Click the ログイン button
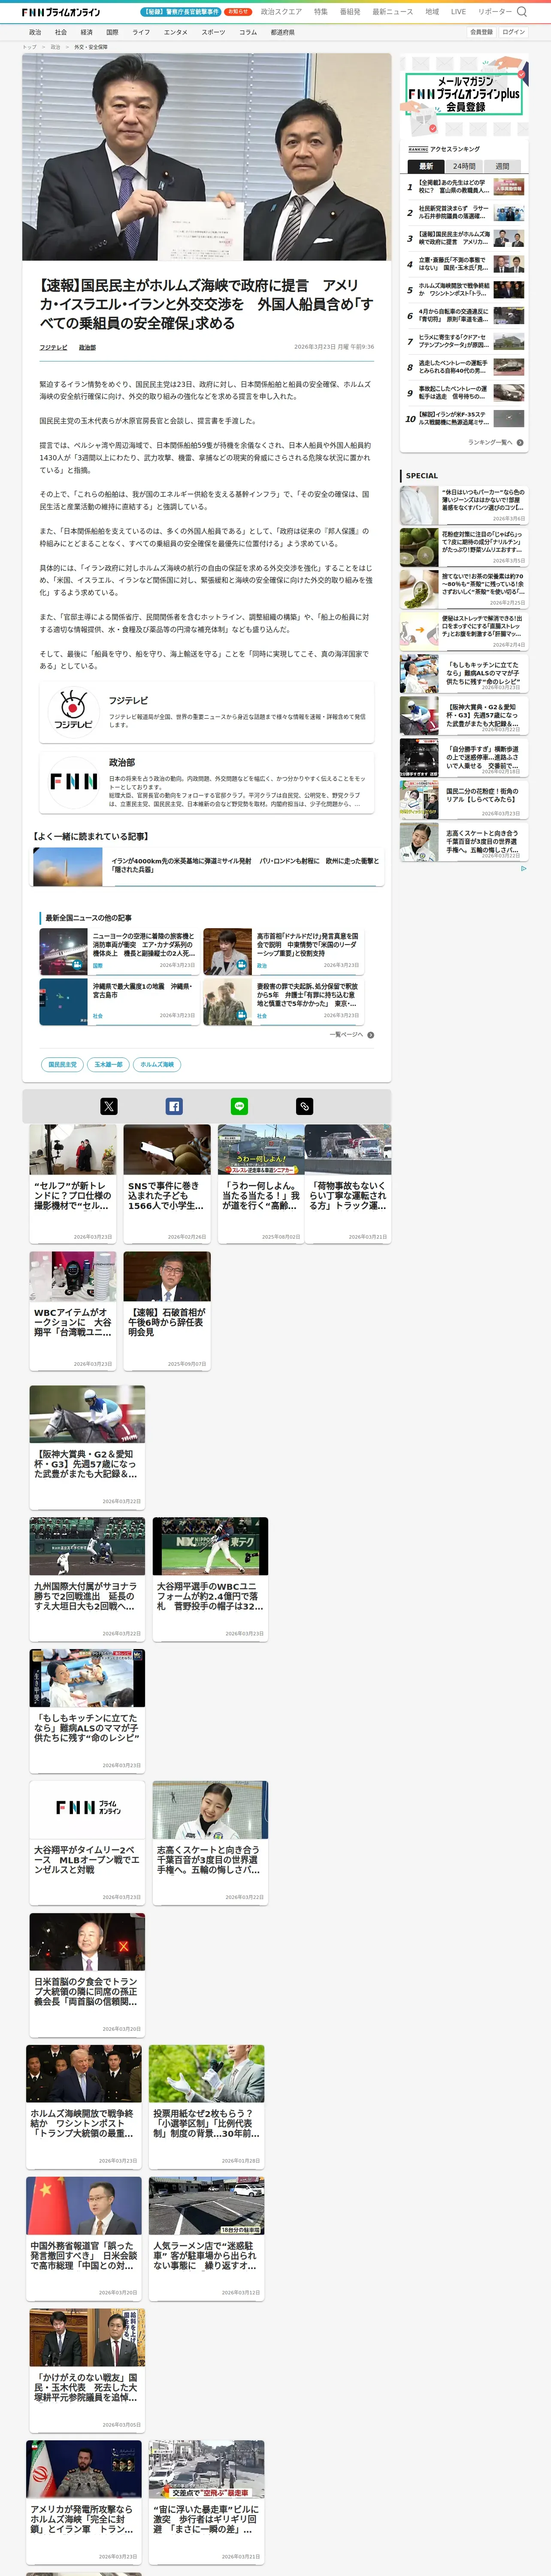Image resolution: width=551 pixels, height=2576 pixels. (x=513, y=32)
